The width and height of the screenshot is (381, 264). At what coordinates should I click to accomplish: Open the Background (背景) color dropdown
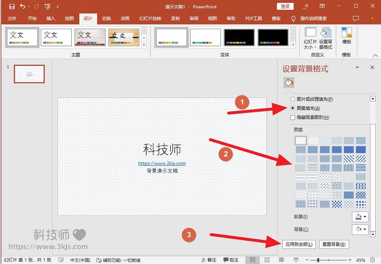(360, 229)
